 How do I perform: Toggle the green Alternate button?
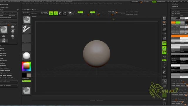26,81
